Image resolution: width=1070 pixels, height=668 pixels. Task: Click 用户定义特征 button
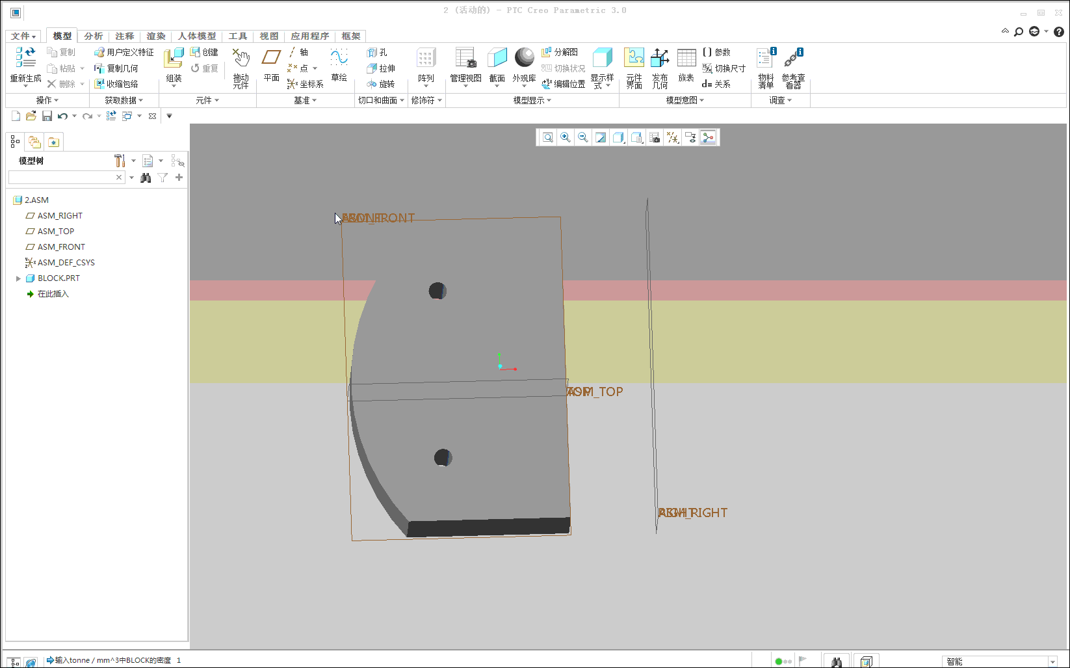click(124, 52)
